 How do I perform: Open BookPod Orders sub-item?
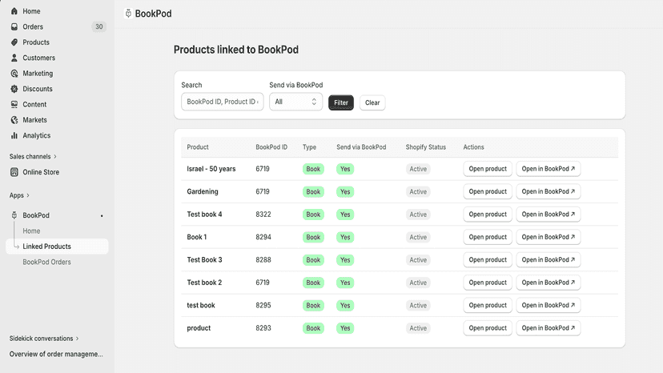pos(46,263)
